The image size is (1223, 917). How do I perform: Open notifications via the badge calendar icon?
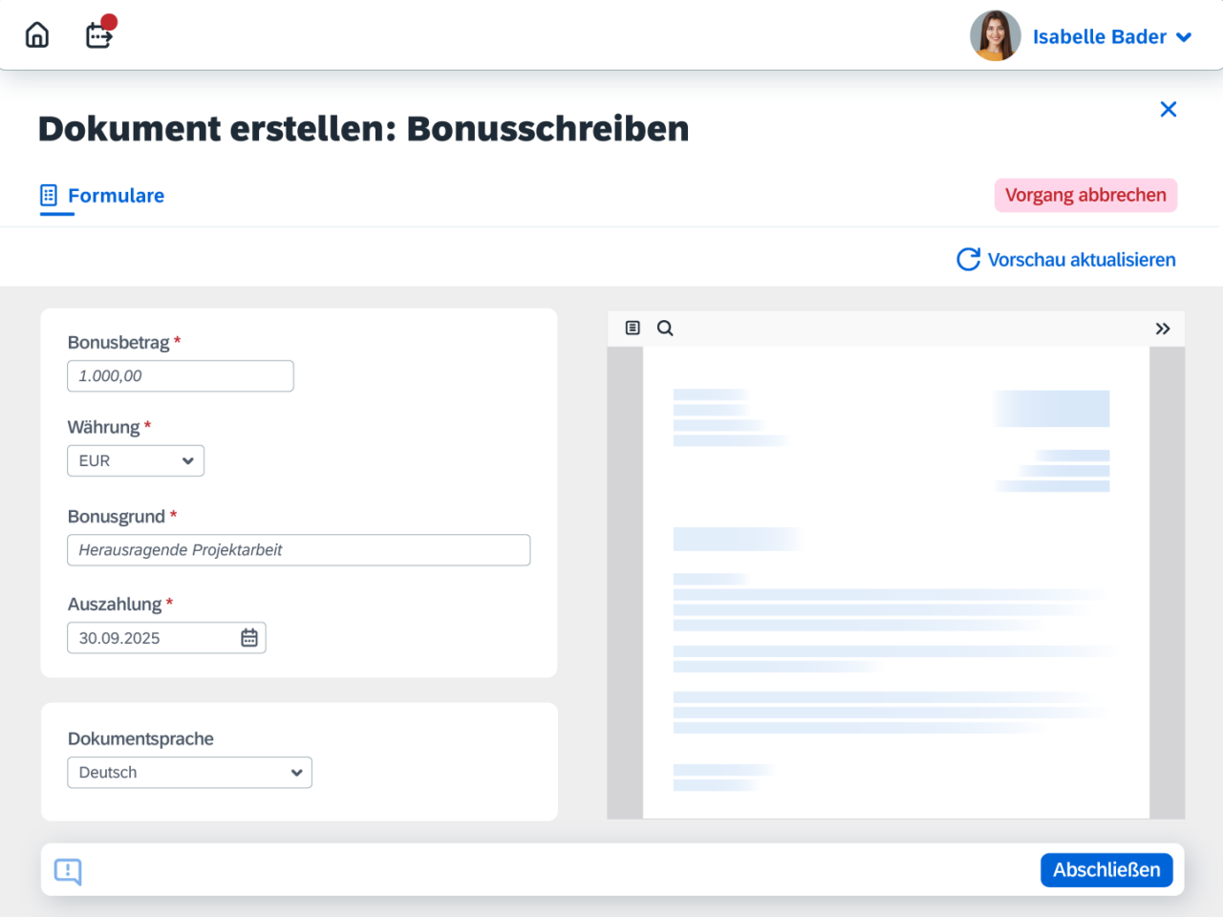pos(98,35)
